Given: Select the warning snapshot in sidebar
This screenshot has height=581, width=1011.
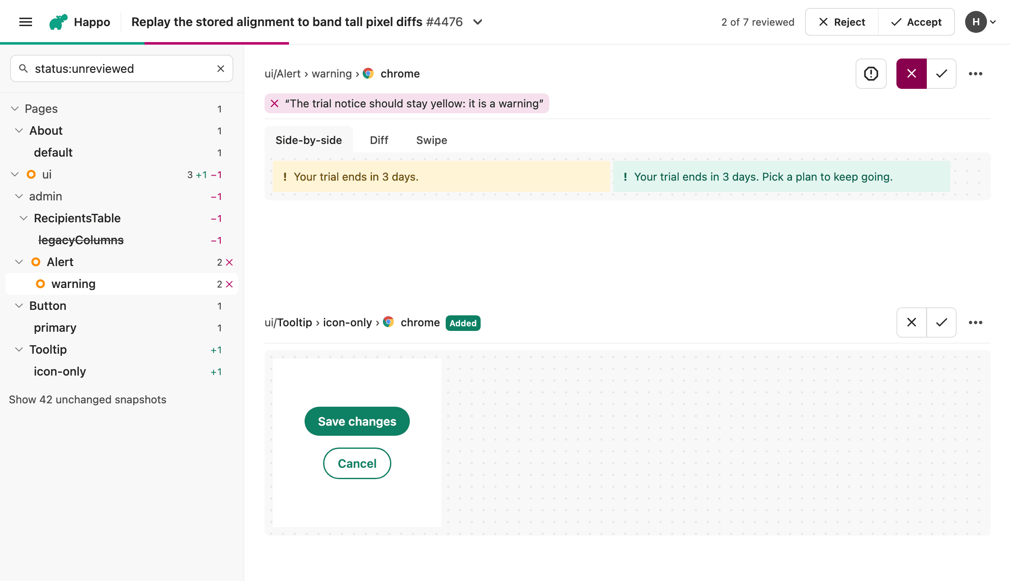Looking at the screenshot, I should pyautogui.click(x=122, y=284).
